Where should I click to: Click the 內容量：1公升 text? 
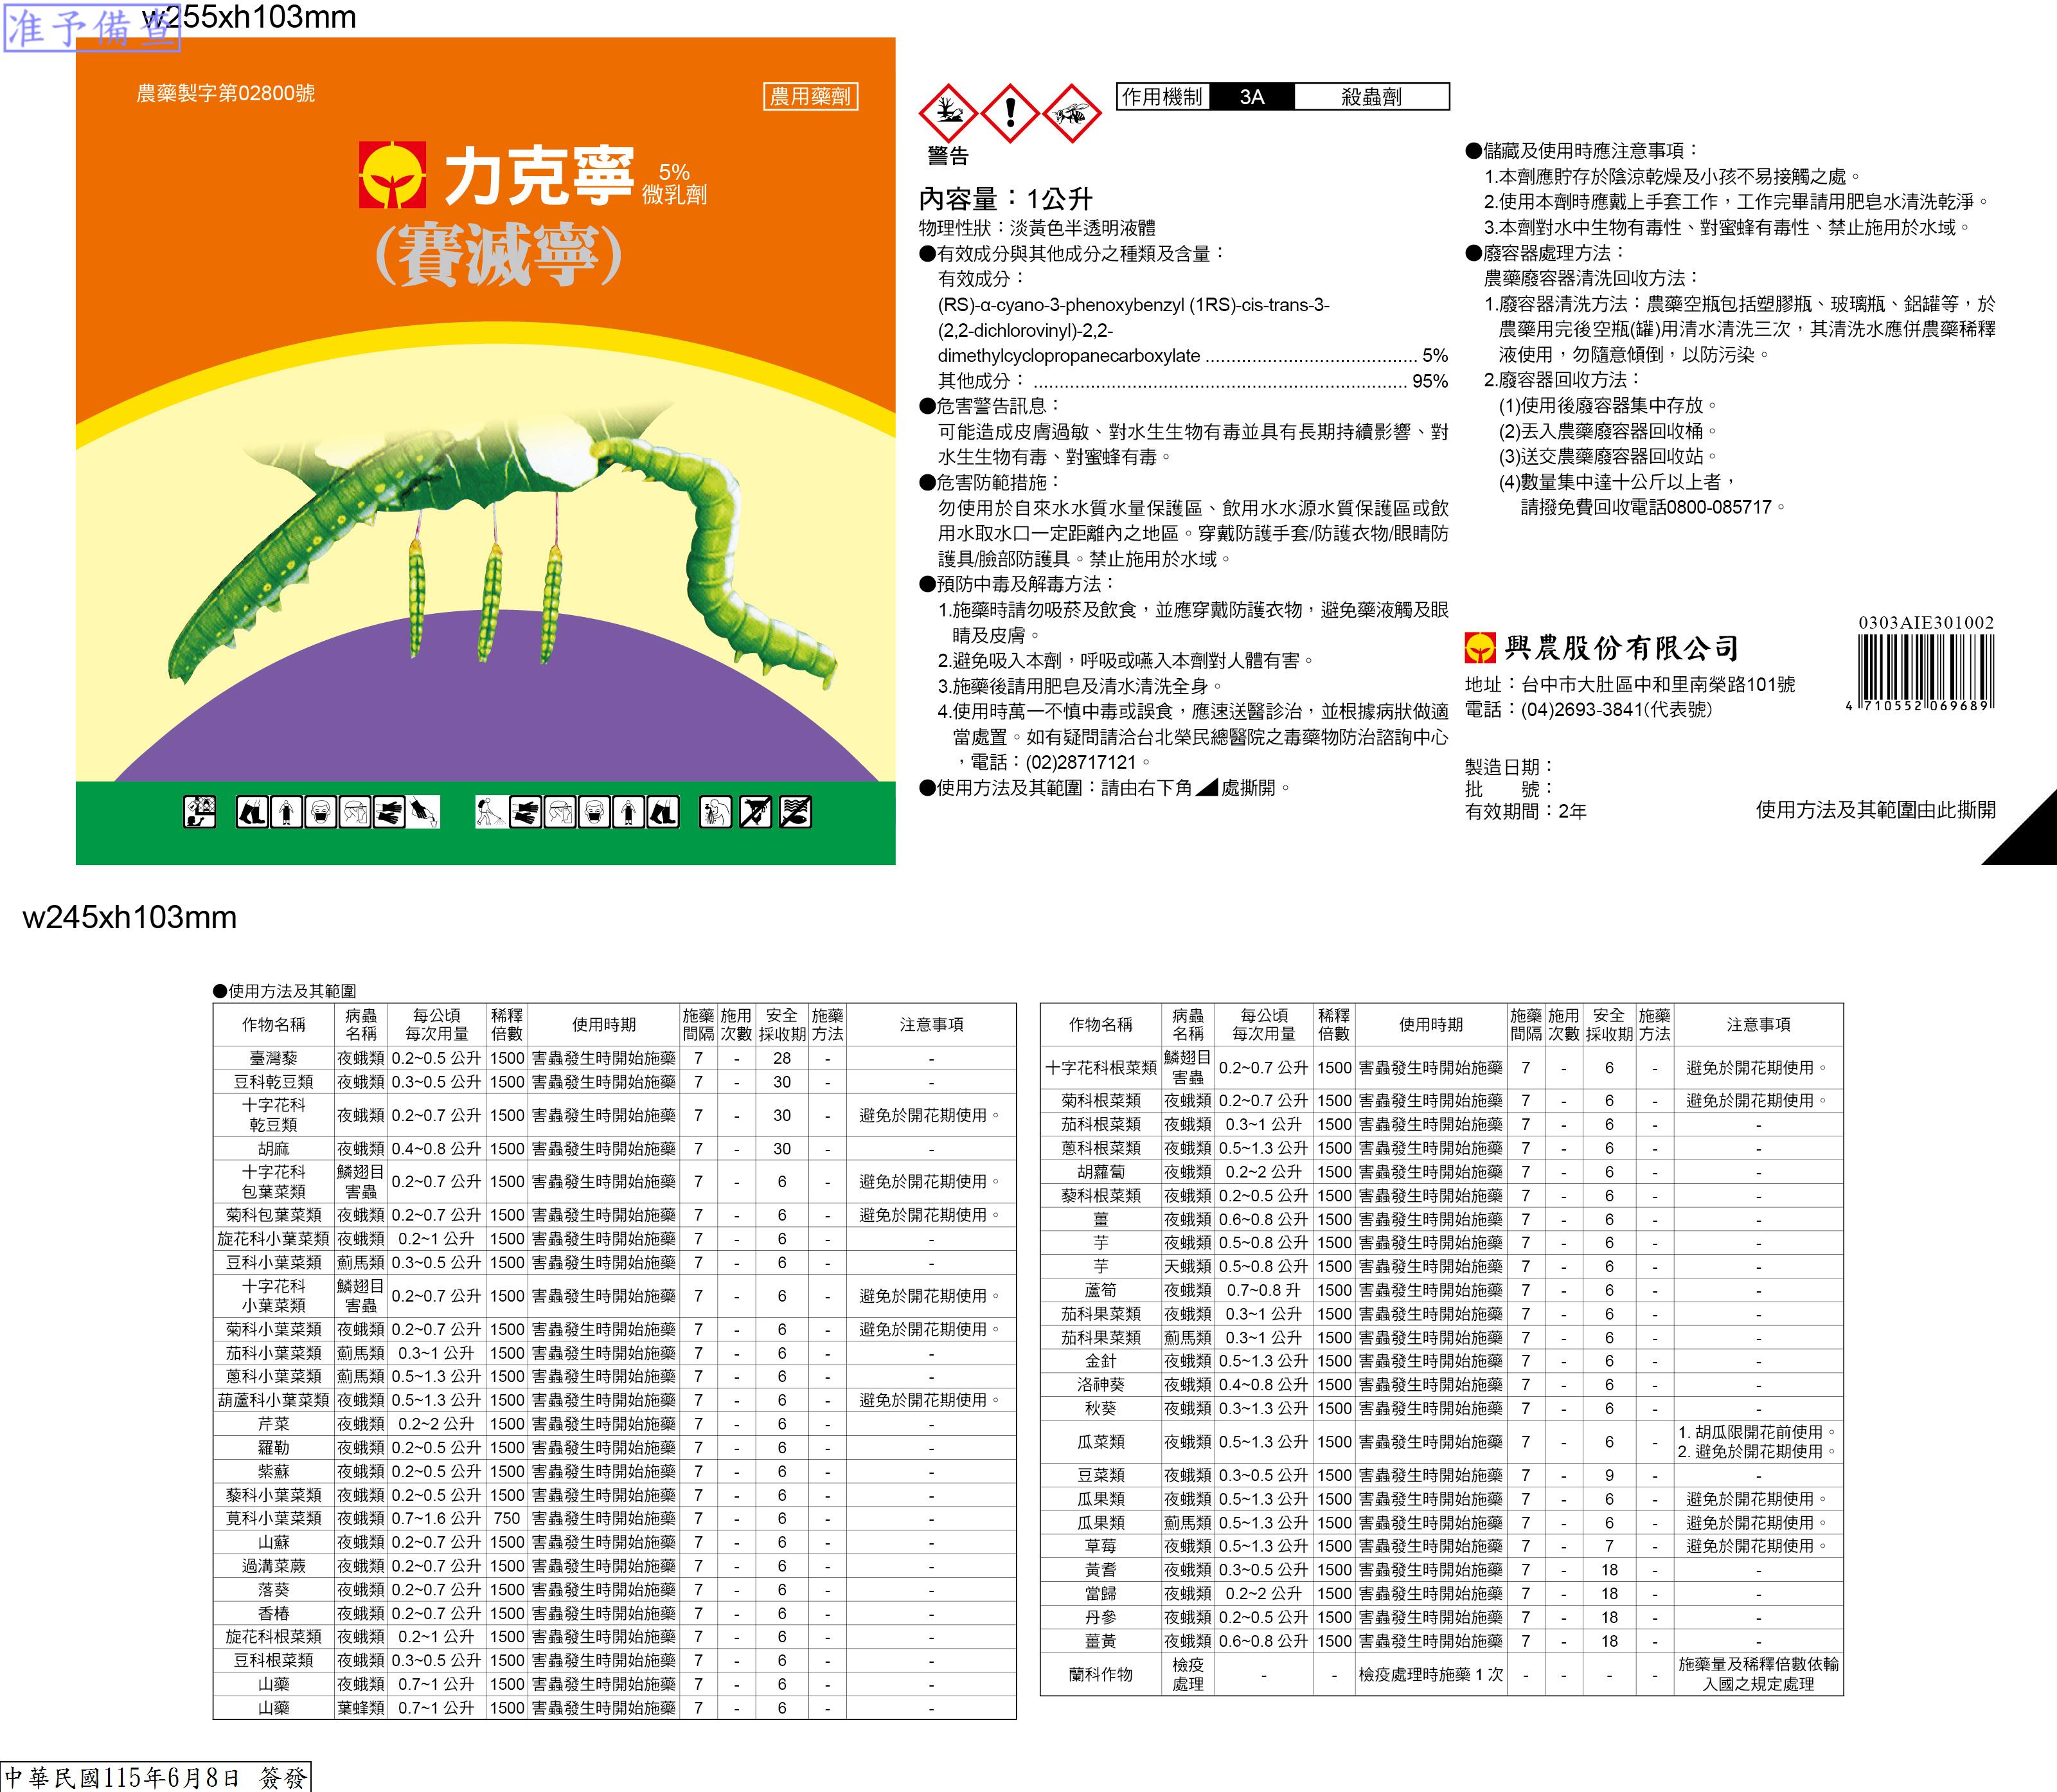(1006, 199)
